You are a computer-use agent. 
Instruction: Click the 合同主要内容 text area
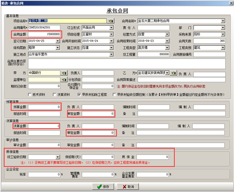pos(127,64)
